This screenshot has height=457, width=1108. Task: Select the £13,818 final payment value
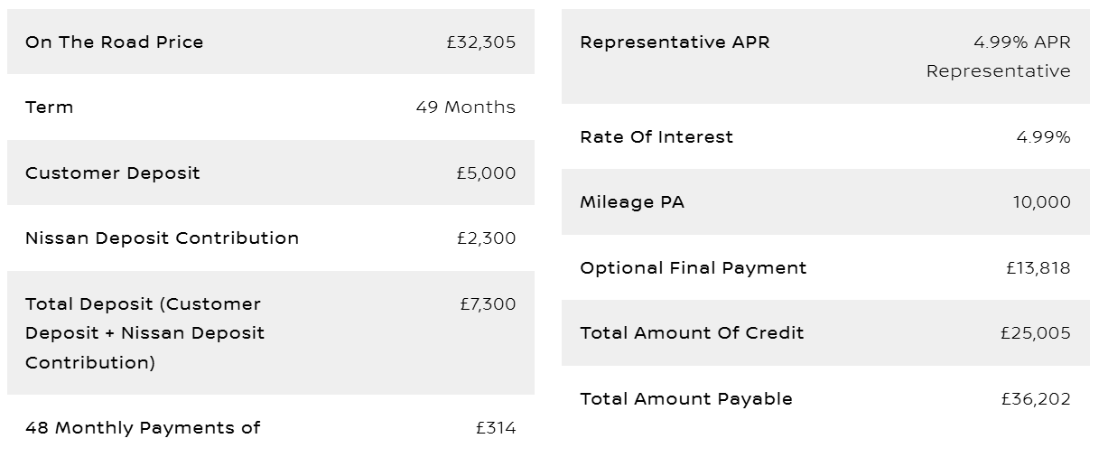pyautogui.click(x=1038, y=267)
